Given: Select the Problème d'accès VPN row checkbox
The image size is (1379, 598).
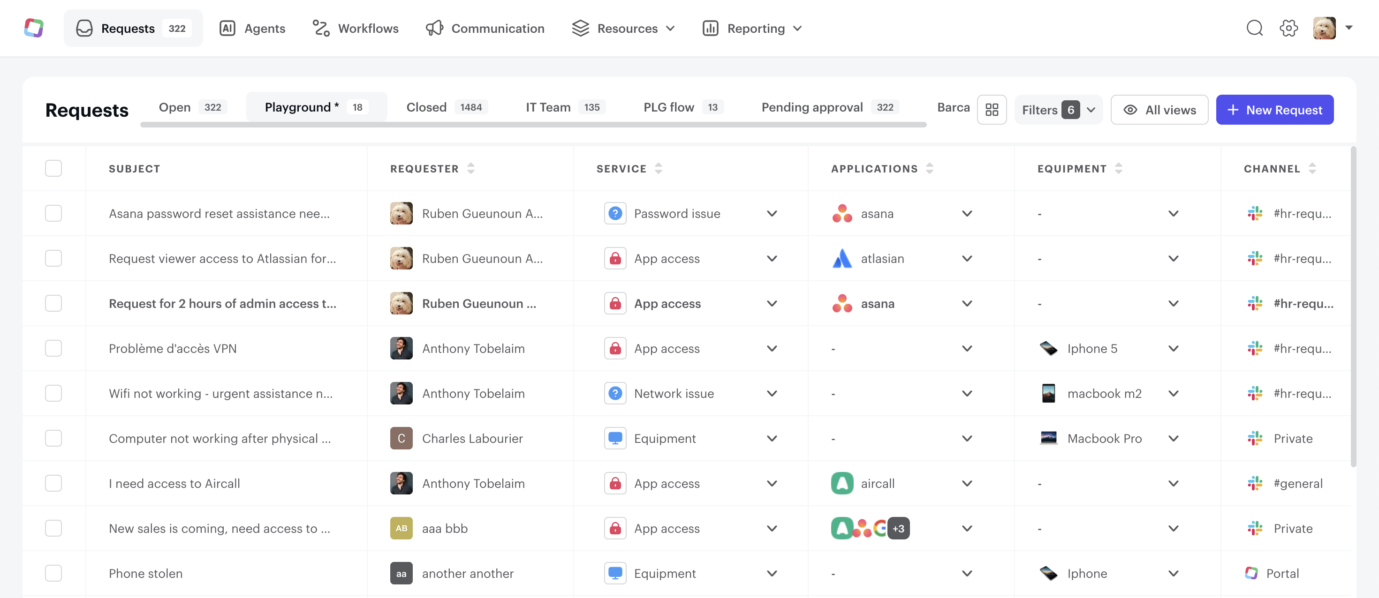Looking at the screenshot, I should point(53,348).
